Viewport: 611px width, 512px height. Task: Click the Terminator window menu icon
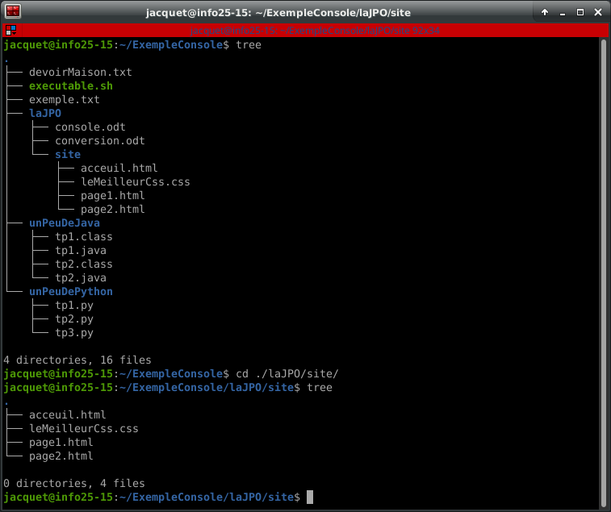point(13,12)
